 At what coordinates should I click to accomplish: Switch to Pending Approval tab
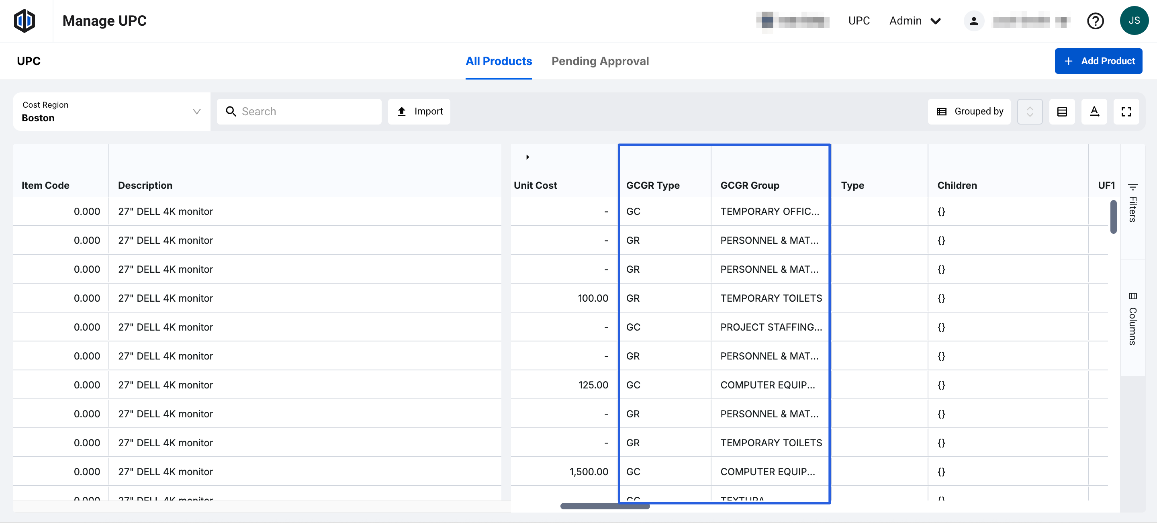tap(600, 61)
